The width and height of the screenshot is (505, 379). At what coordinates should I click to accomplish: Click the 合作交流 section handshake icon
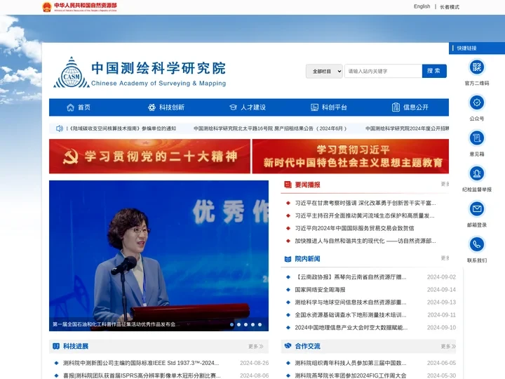(x=288, y=346)
